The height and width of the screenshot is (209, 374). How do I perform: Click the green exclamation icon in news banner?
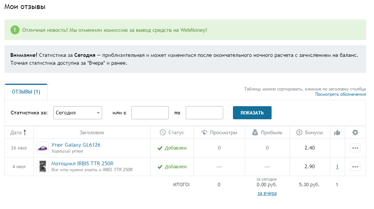(x=15, y=30)
